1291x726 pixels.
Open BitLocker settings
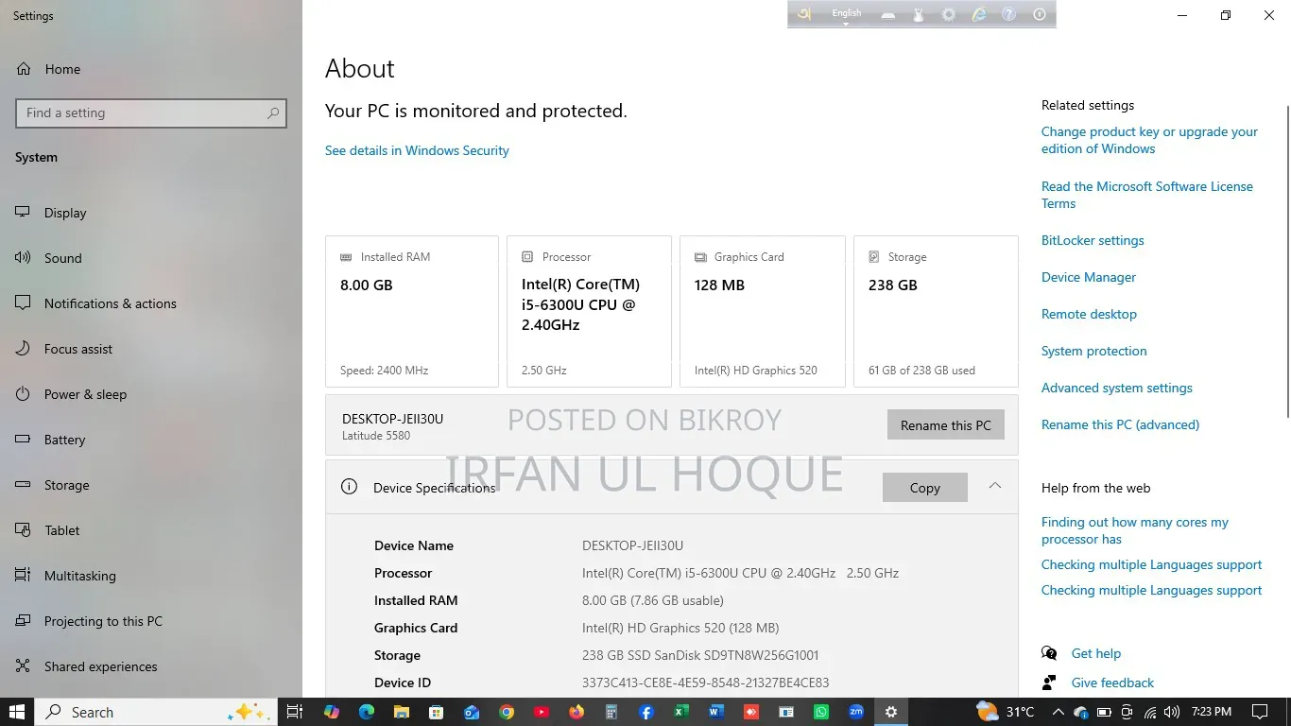click(1093, 240)
